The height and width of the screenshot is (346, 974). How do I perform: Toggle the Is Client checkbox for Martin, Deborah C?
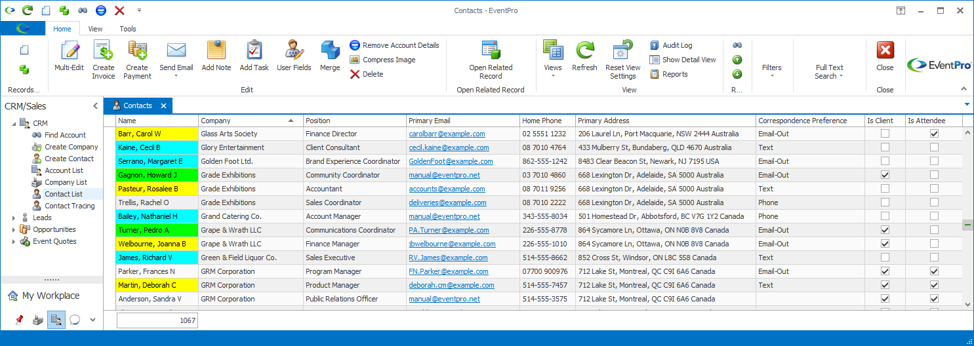point(885,285)
